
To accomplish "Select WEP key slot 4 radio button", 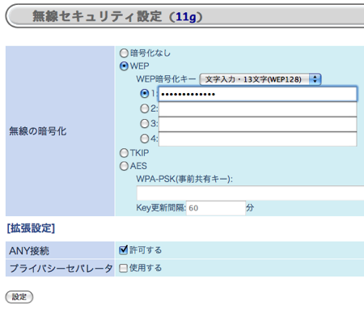I will coord(145,138).
